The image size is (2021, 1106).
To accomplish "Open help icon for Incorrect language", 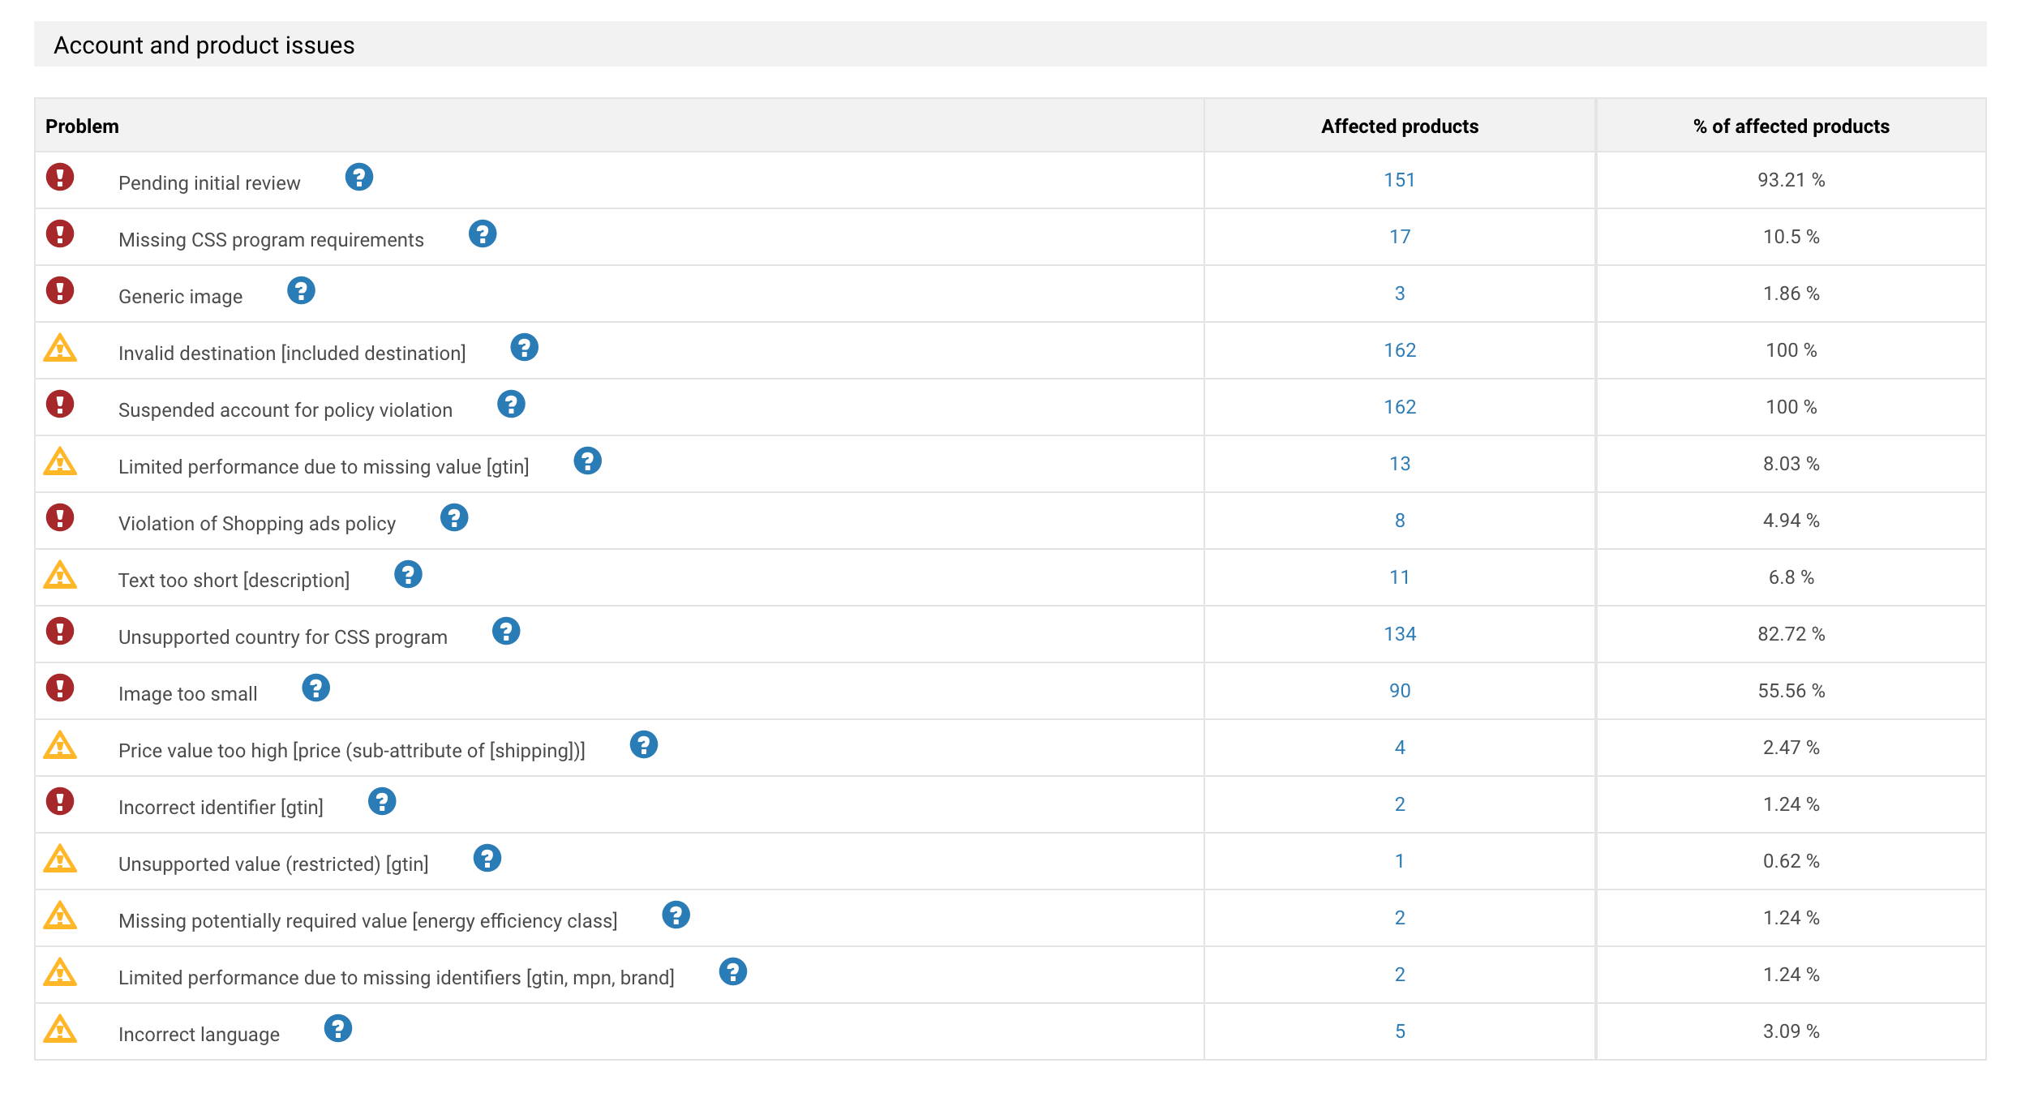I will click(x=338, y=1028).
